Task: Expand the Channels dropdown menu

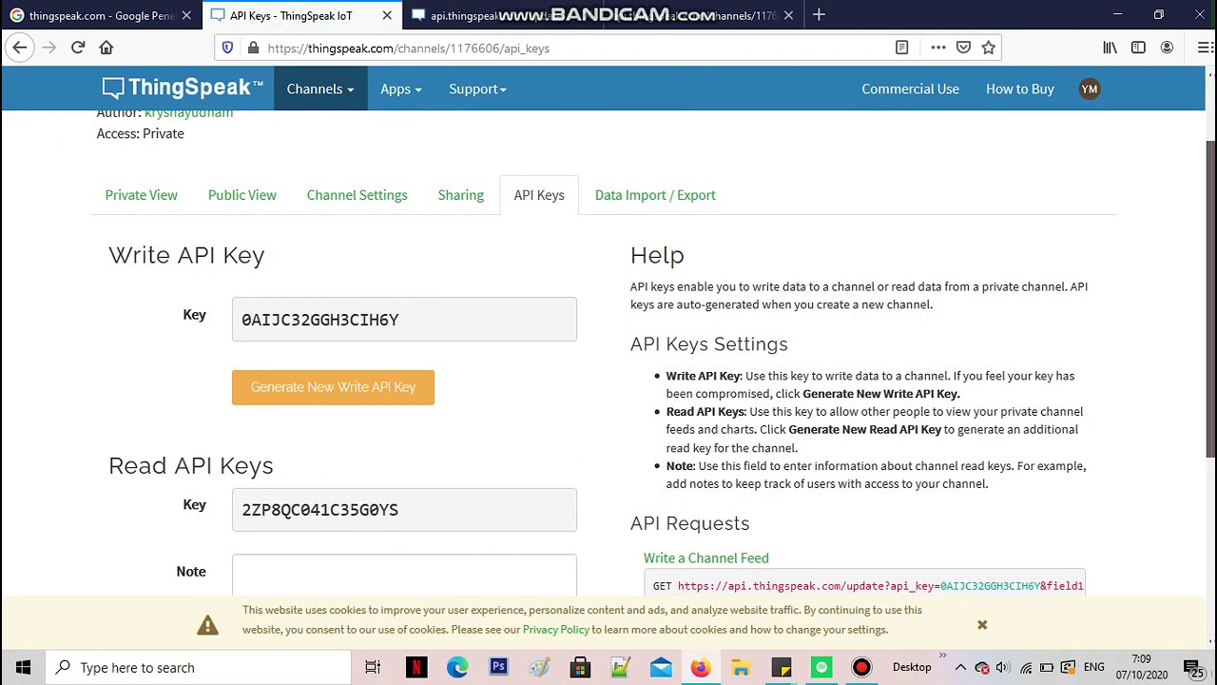Action: (320, 88)
